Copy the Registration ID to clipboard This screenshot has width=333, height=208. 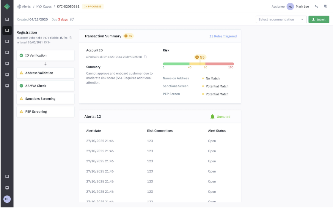pos(71,38)
